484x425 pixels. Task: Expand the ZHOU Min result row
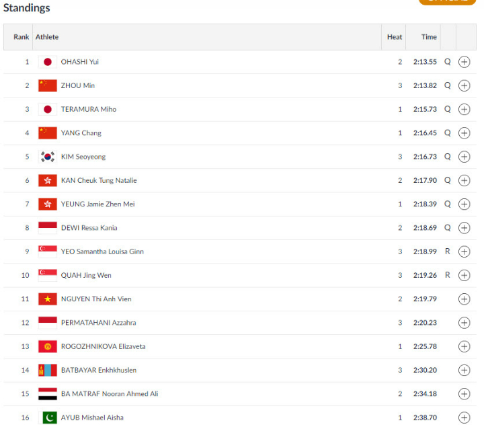coord(464,85)
